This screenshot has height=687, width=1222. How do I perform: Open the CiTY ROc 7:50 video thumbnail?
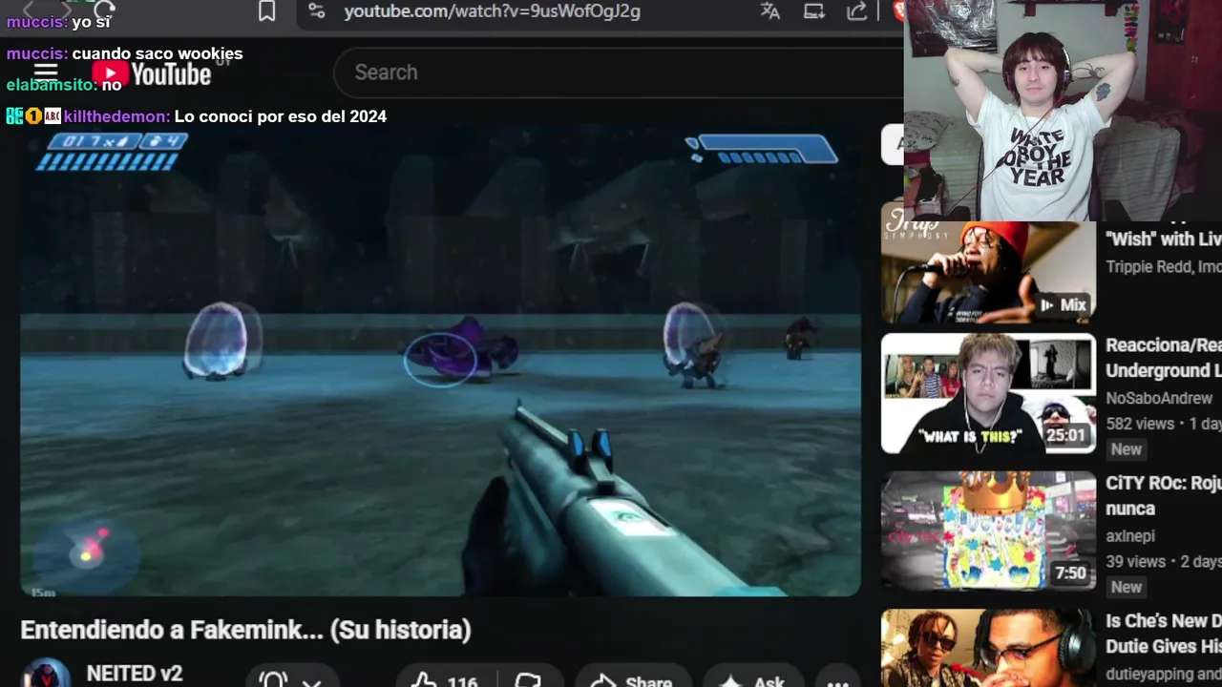988,531
